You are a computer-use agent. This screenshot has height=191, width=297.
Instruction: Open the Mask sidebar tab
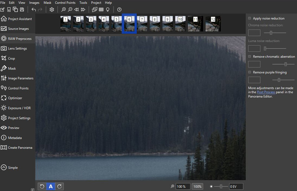click(x=17, y=68)
